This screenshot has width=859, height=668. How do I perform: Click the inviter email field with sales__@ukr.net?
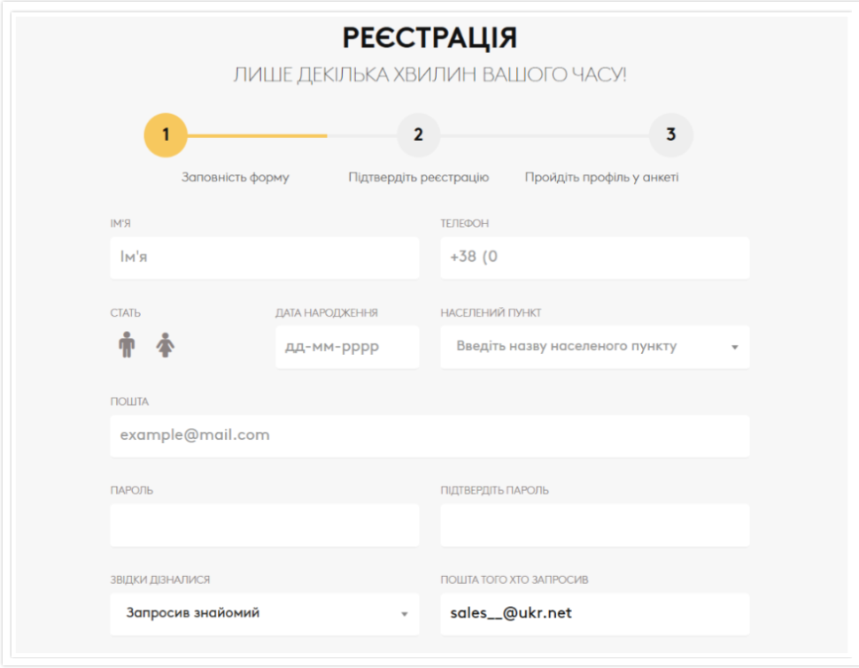pos(594,613)
